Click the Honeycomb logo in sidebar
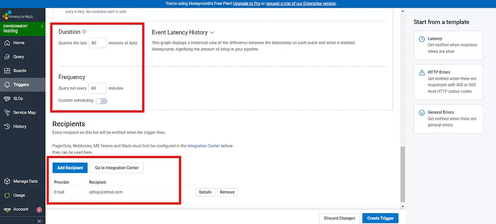 (17, 16)
